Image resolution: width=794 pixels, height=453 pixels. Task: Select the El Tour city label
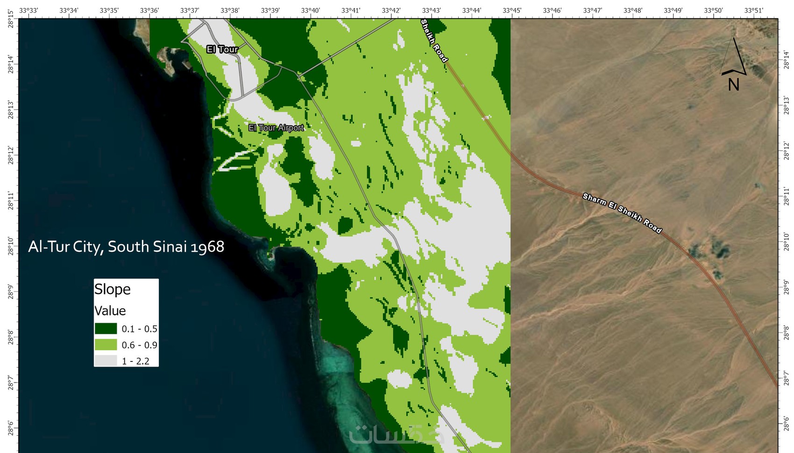tap(222, 49)
